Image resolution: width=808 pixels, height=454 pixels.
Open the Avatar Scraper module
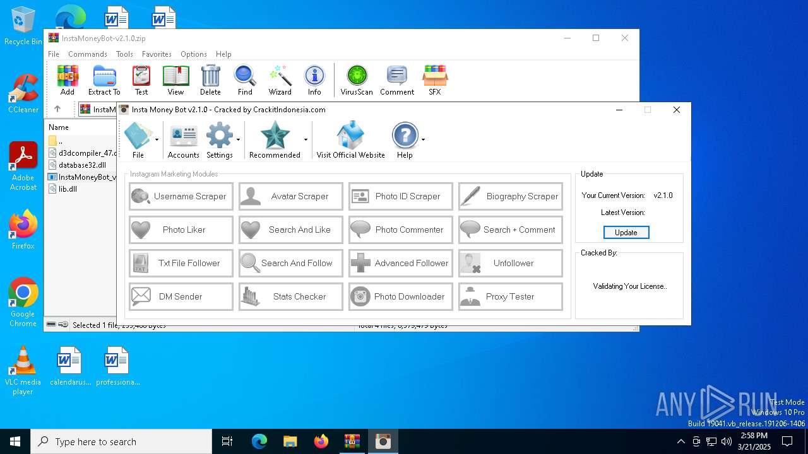click(291, 196)
